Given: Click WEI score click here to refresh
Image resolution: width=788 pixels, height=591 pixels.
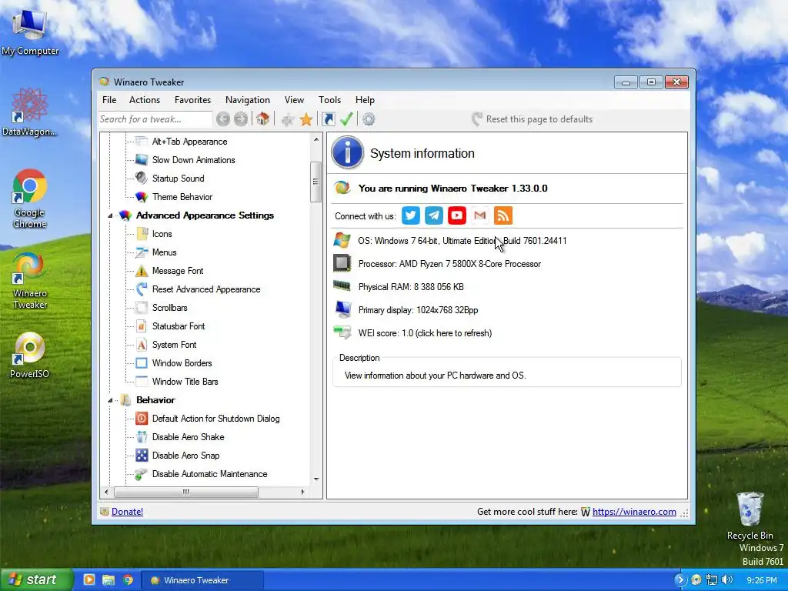Looking at the screenshot, I should coord(425,333).
